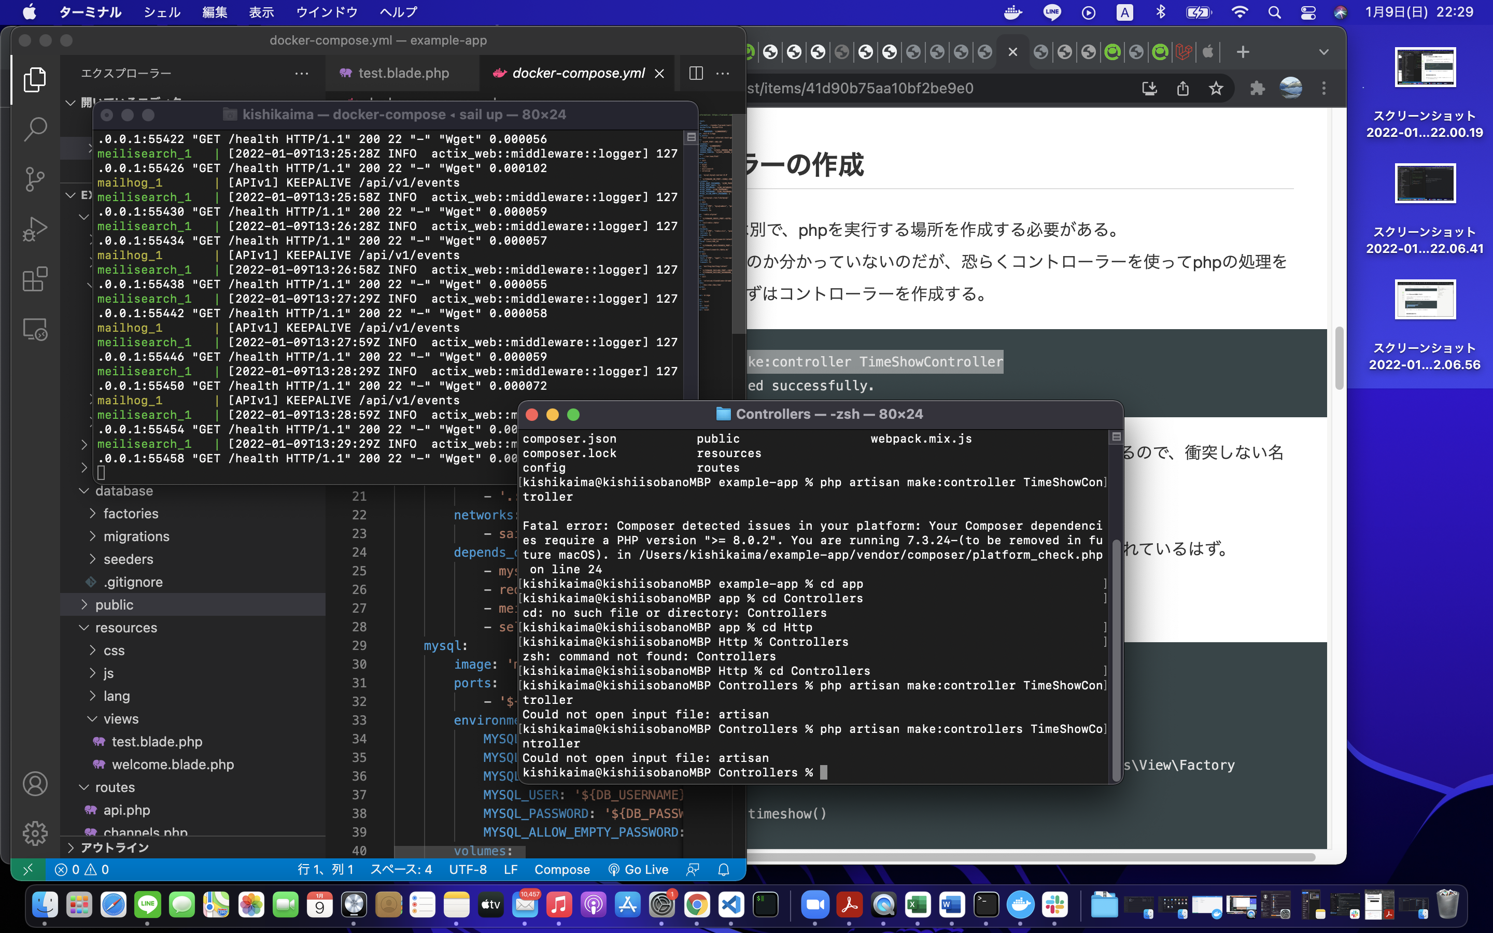Viewport: 1493px width, 933px height.
Task: Open VS Code settings gear icon
Action: [35, 833]
